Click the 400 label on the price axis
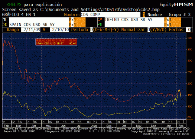 click(190, 38)
